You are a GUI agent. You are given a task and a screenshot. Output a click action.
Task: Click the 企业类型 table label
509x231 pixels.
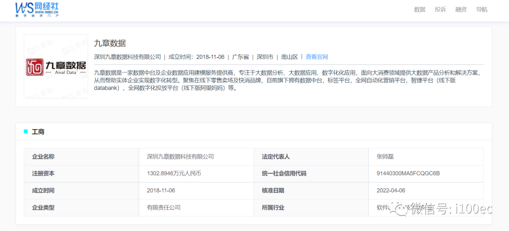pyautogui.click(x=43, y=208)
